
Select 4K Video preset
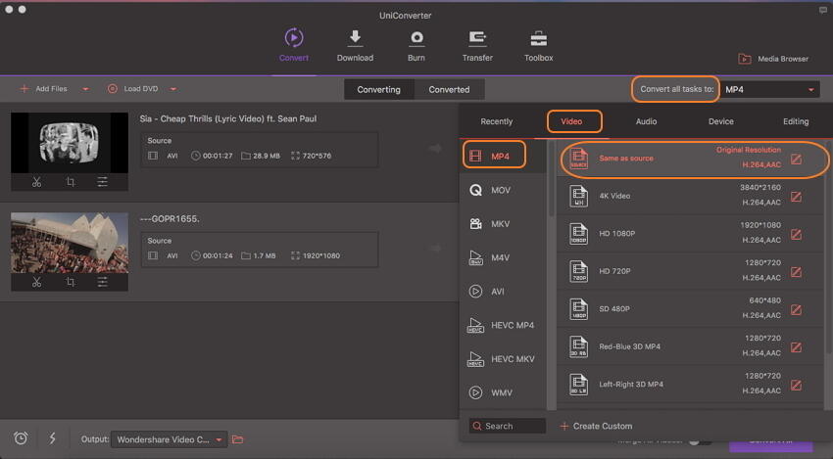691,196
